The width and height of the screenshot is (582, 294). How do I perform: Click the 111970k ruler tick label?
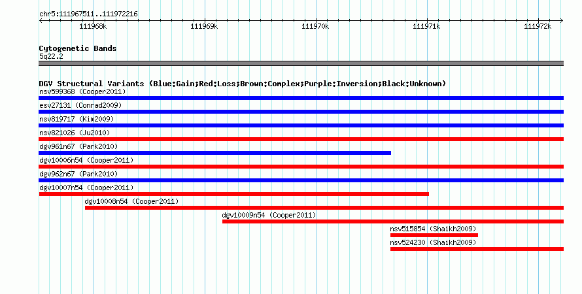[x=315, y=27]
